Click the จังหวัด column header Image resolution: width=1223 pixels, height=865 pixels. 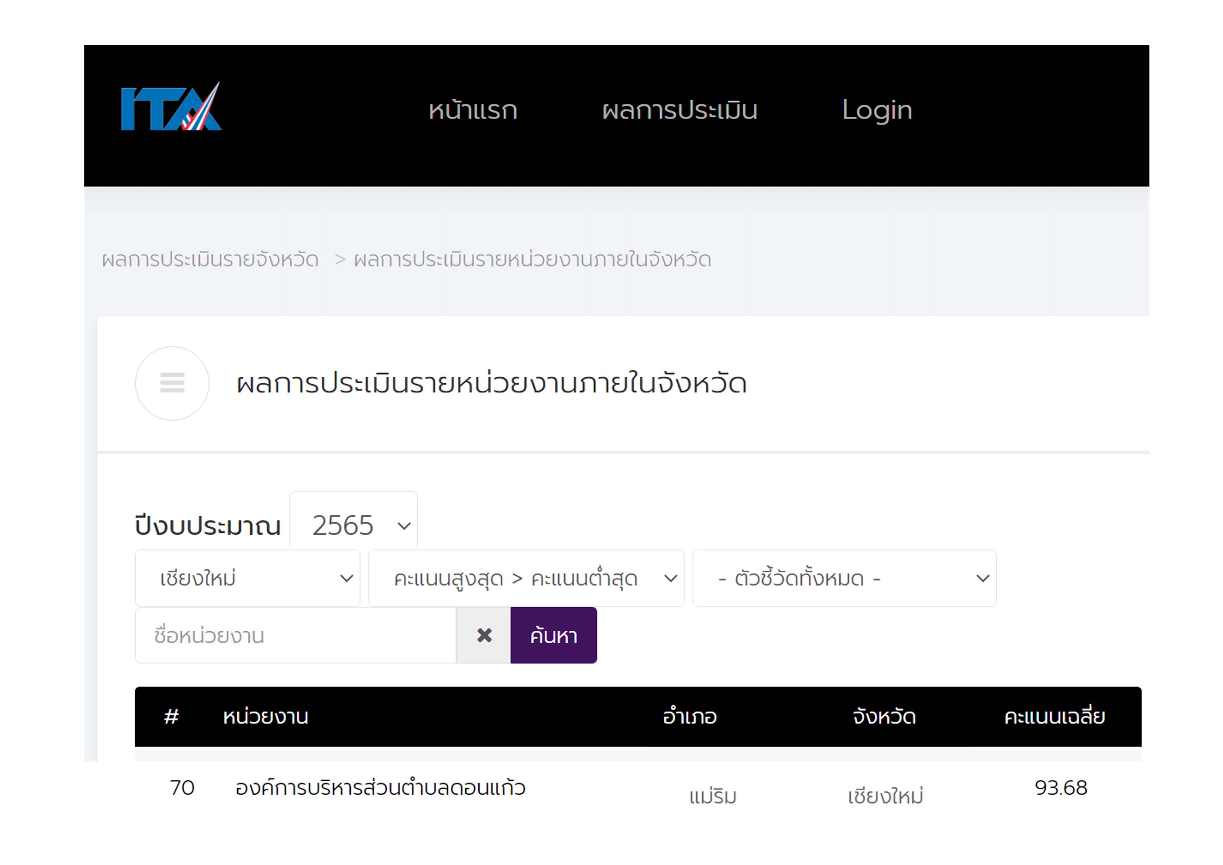click(x=884, y=716)
